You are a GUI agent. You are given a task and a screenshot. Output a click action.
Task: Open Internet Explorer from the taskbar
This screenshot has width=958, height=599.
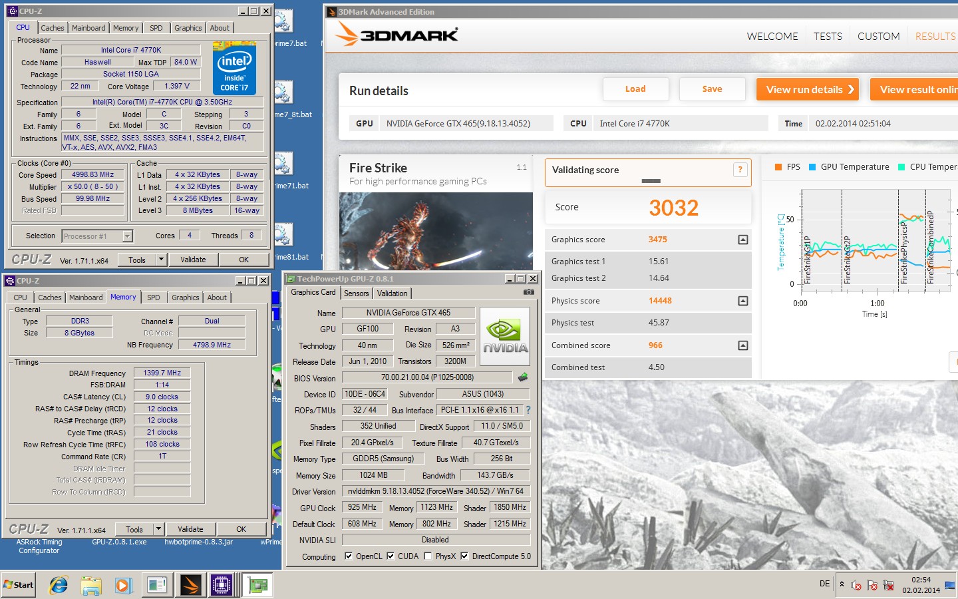coord(59,585)
